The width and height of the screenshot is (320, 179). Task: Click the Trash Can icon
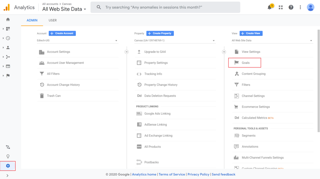point(42,96)
